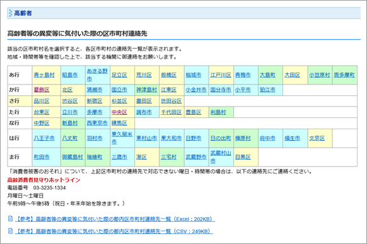Open the 神津島村 link

tap(146, 90)
